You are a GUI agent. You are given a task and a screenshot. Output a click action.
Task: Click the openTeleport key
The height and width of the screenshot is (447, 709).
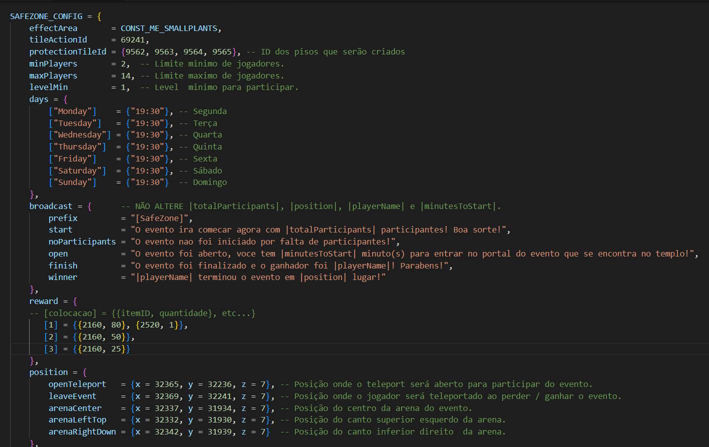(78, 384)
